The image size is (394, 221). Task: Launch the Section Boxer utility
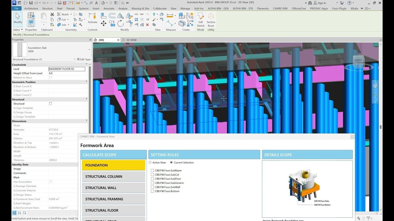(x=211, y=20)
